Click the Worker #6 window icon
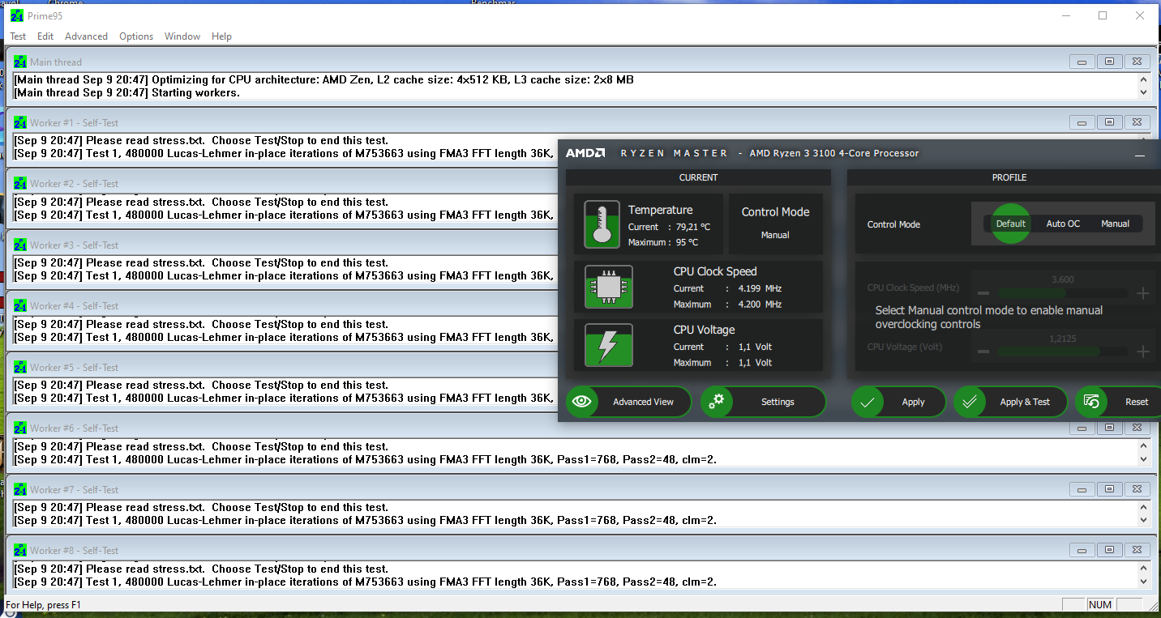Viewport: 1161px width, 618px height. [x=20, y=428]
